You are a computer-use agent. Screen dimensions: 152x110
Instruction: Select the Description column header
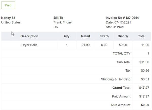pos(29,36)
